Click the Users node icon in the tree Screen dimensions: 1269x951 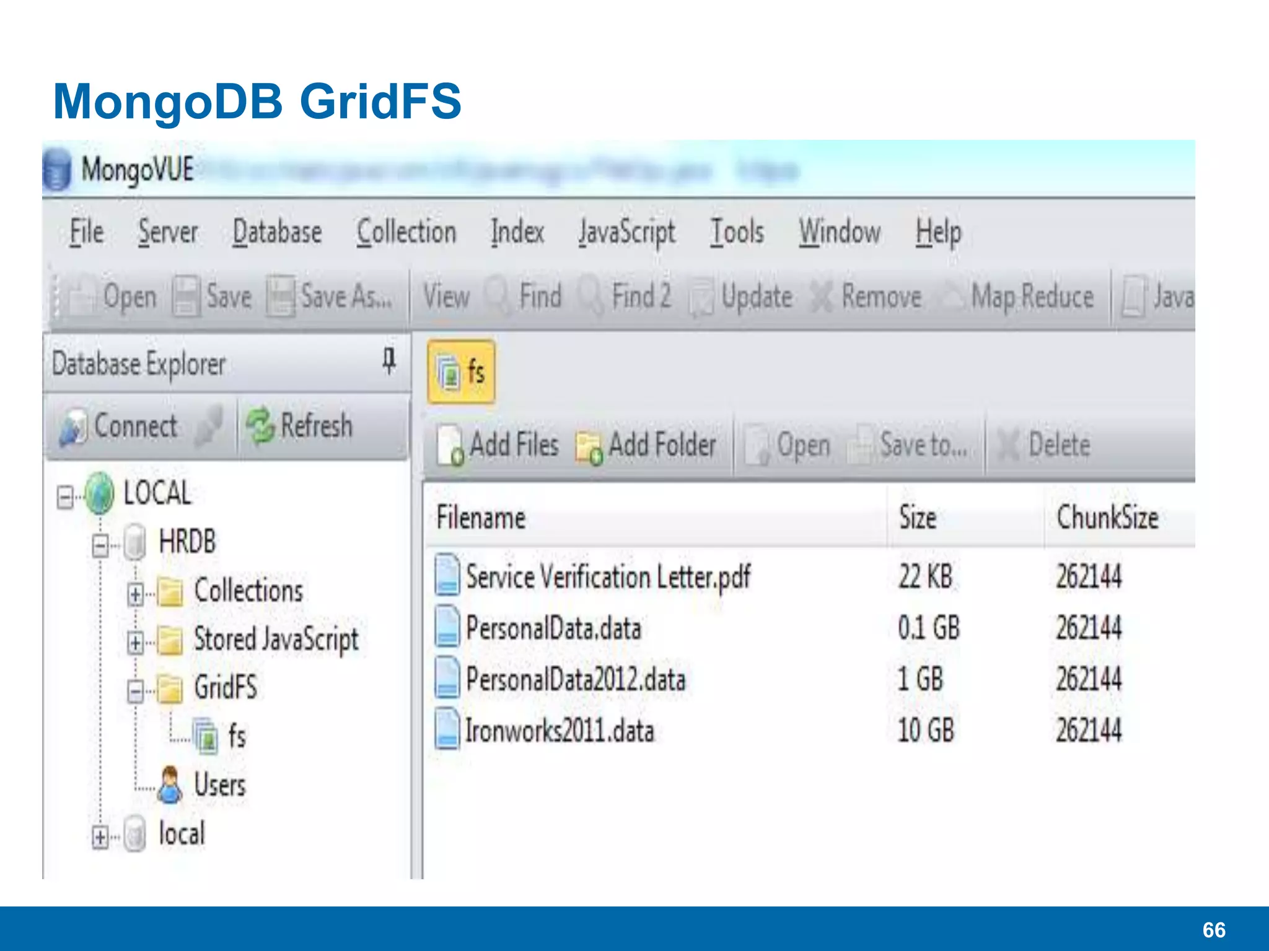tap(169, 785)
